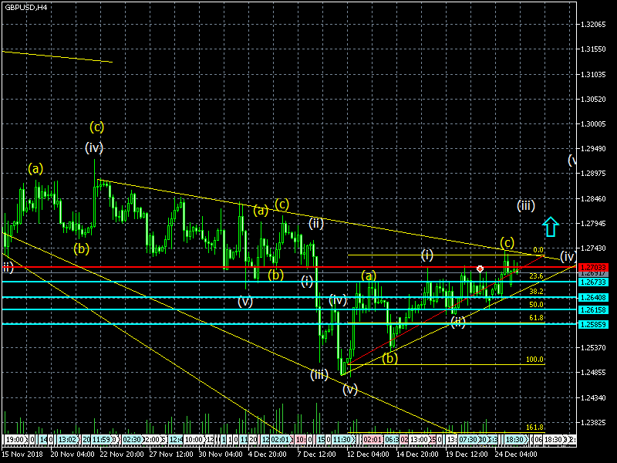
Task: Click the 1.26408 price level tag
Action: [596, 297]
